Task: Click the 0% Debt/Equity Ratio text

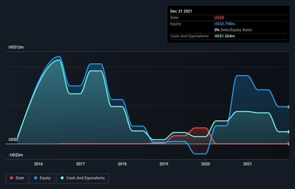Action: (233, 30)
